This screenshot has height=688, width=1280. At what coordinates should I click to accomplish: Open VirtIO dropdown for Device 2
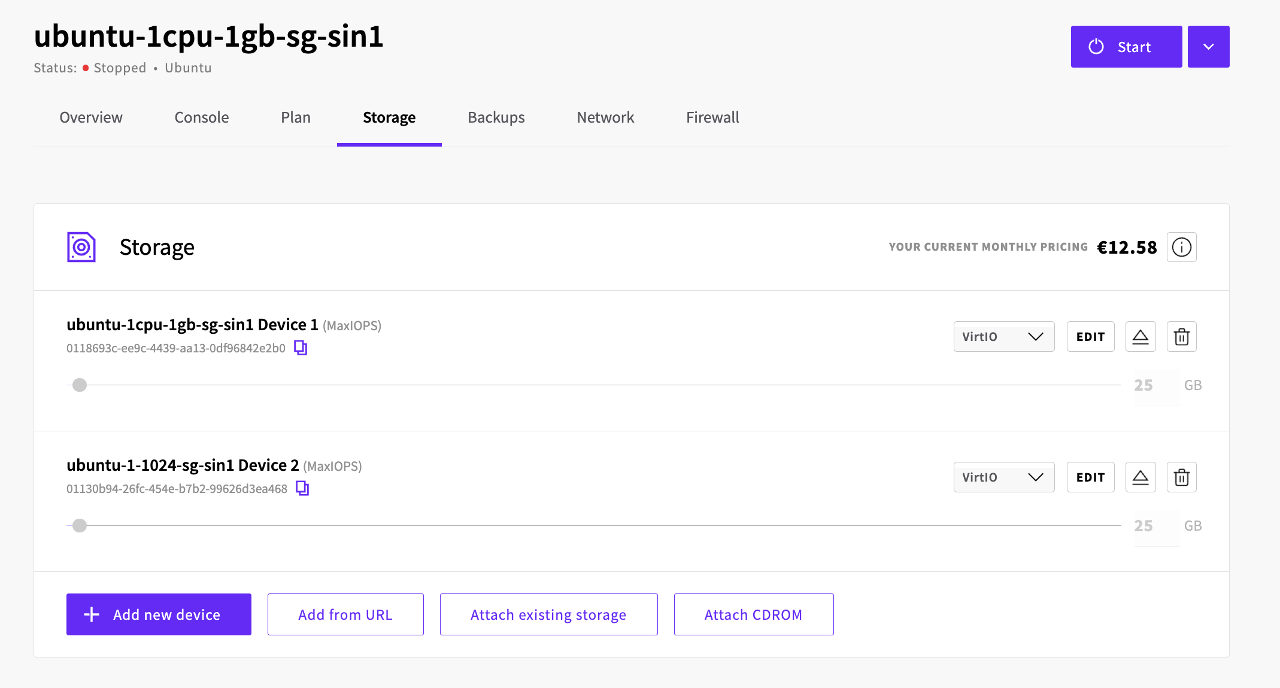pyautogui.click(x=1004, y=477)
